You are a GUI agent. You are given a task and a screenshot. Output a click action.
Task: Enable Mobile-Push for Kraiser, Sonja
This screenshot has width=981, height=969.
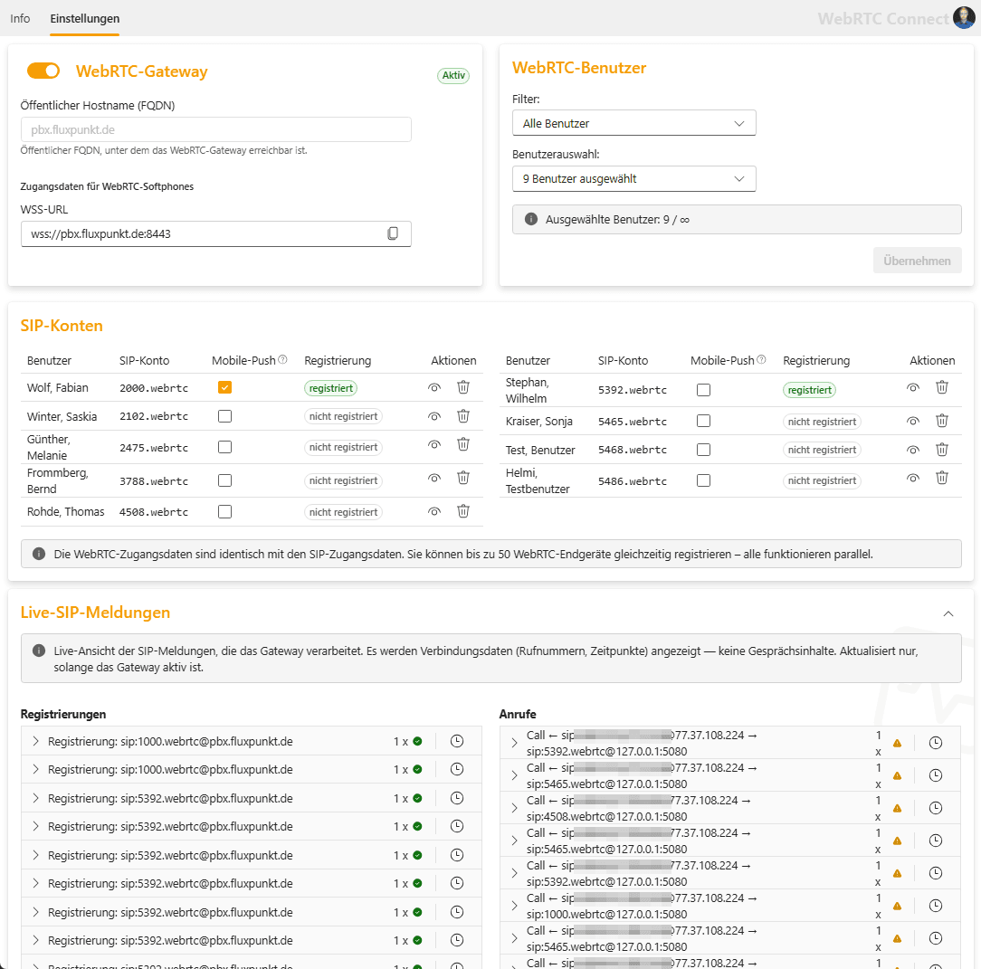tap(703, 421)
